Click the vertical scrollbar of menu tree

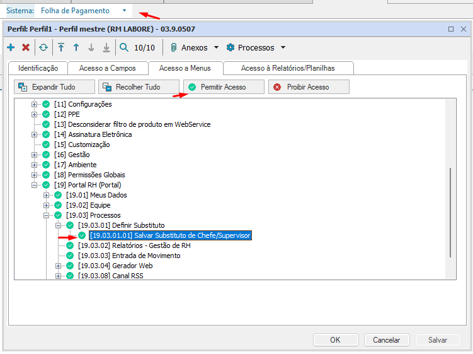pyautogui.click(x=450, y=212)
